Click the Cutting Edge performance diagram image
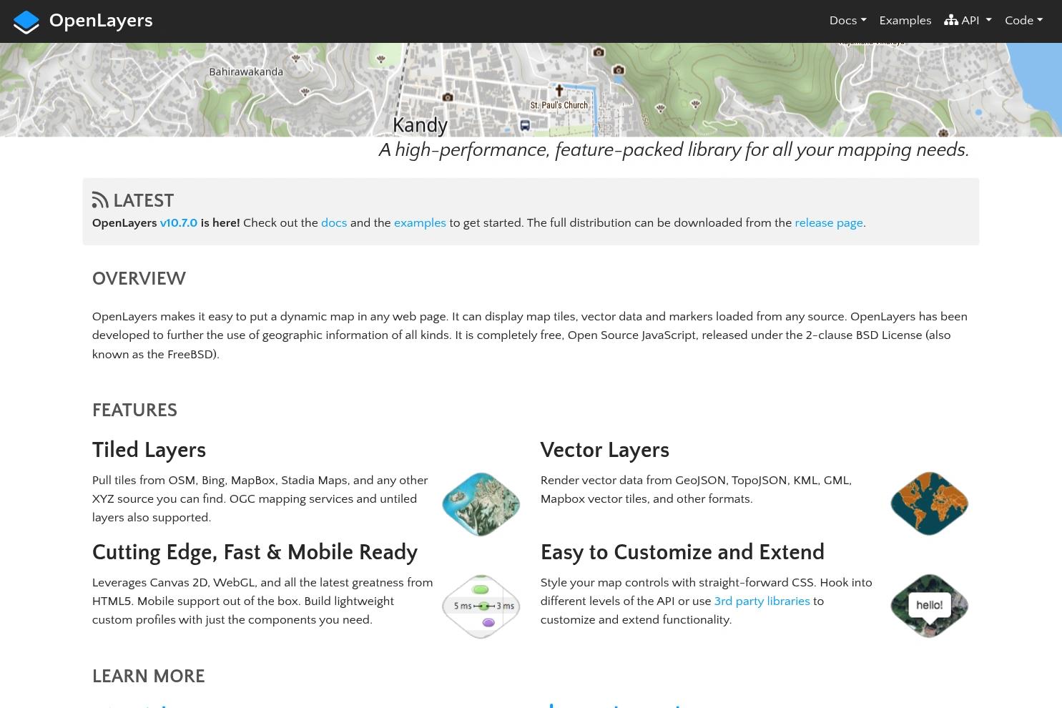Viewport: 1062px width, 708px height. click(x=481, y=606)
